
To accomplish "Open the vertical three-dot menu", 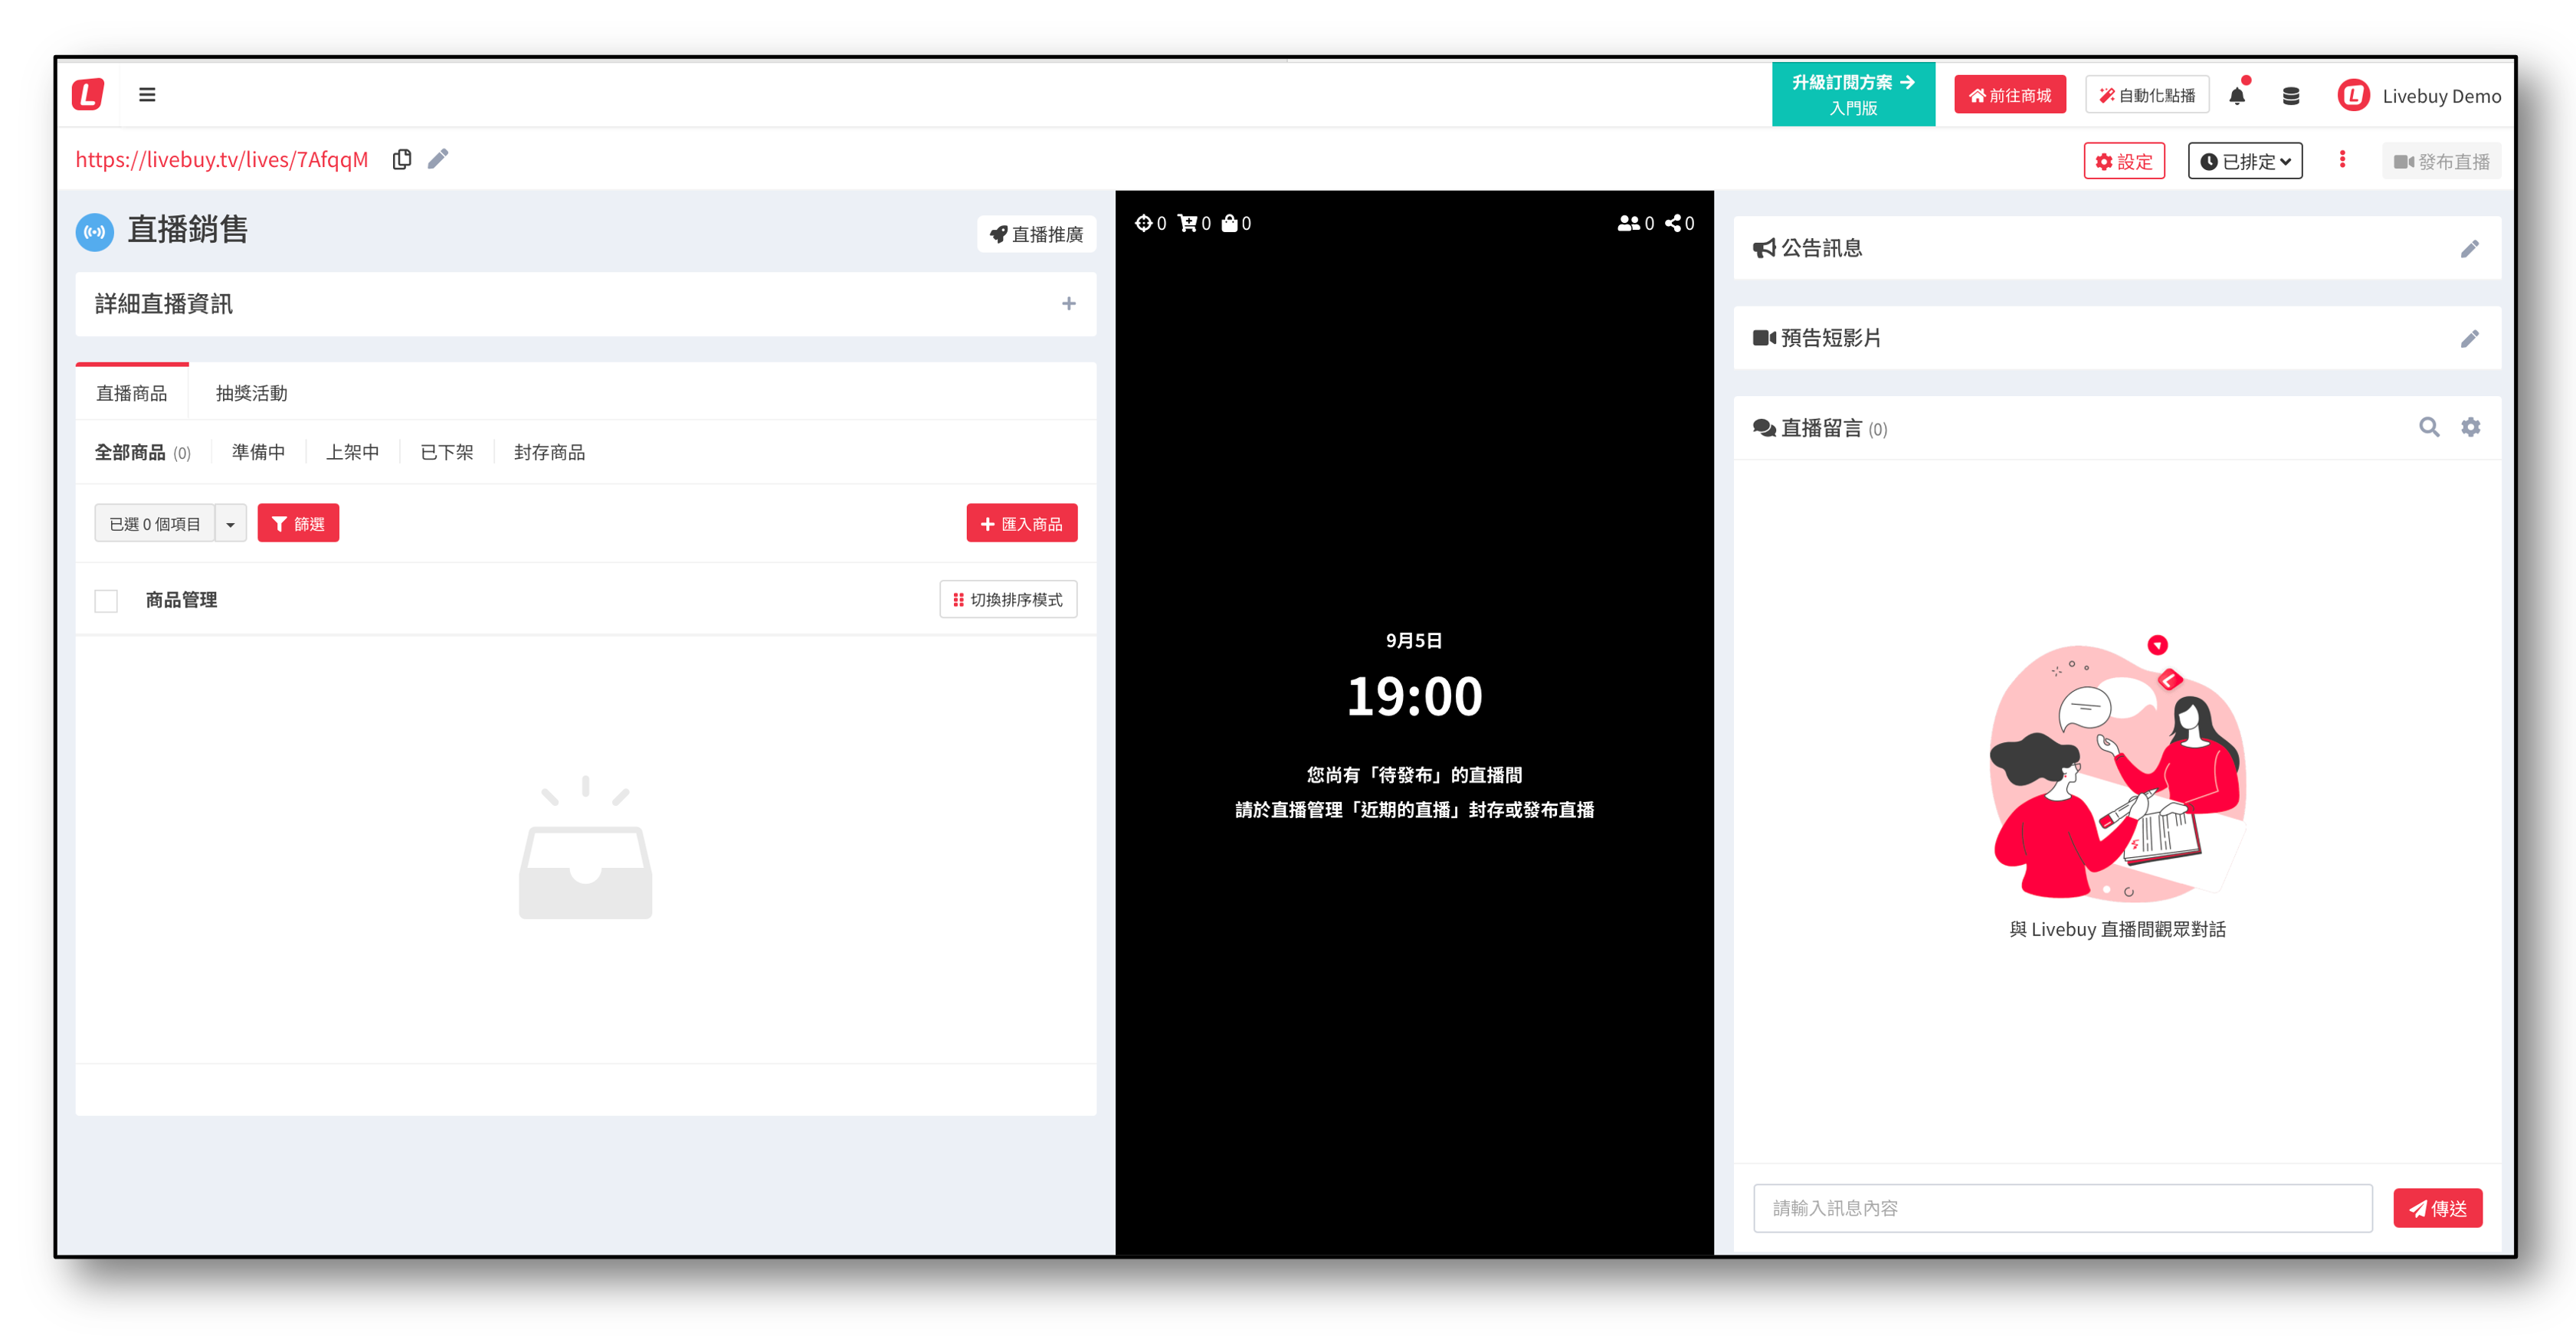I will pos(2342,160).
